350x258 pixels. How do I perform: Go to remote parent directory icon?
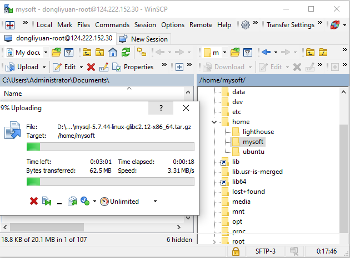pos(310,53)
